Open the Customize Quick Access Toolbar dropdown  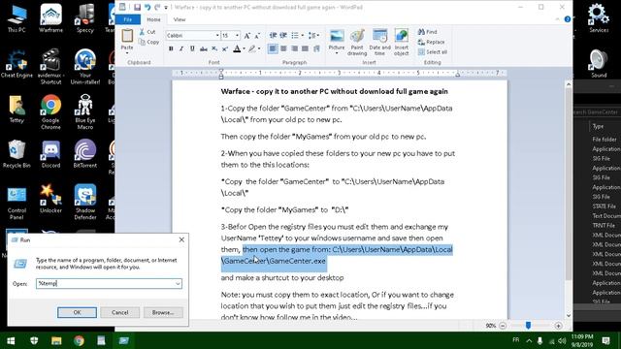166,7
